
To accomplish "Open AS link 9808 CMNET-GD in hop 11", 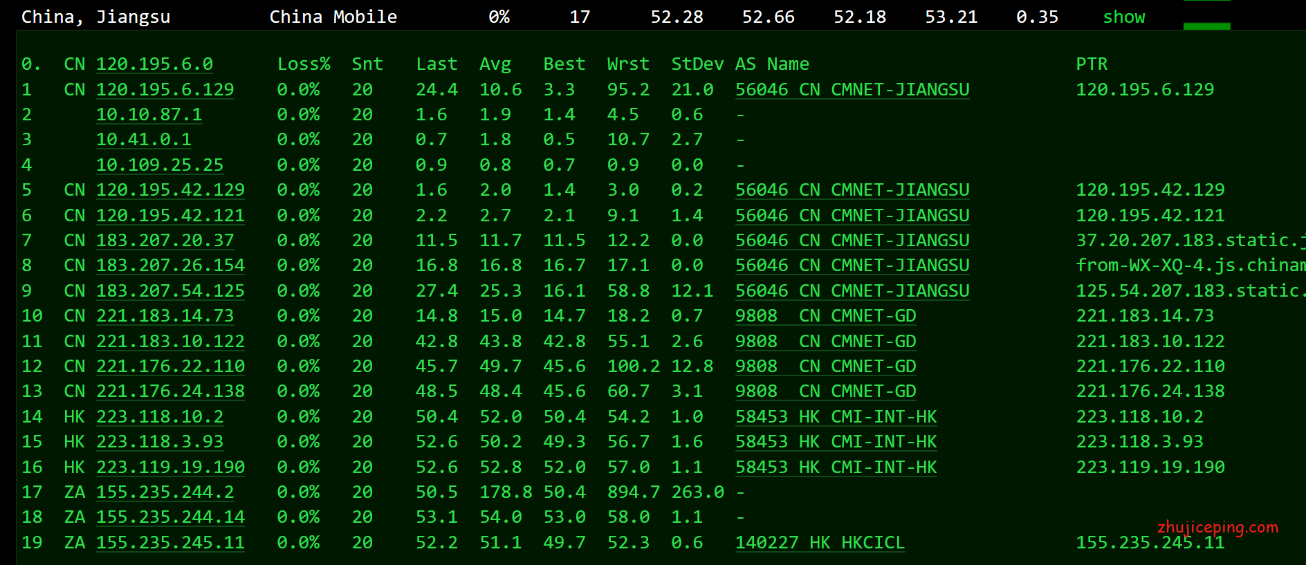I will pos(825,342).
